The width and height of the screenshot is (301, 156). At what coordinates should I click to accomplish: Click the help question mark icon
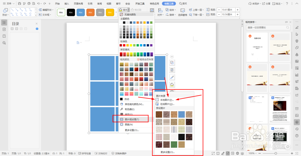[x=287, y=3]
